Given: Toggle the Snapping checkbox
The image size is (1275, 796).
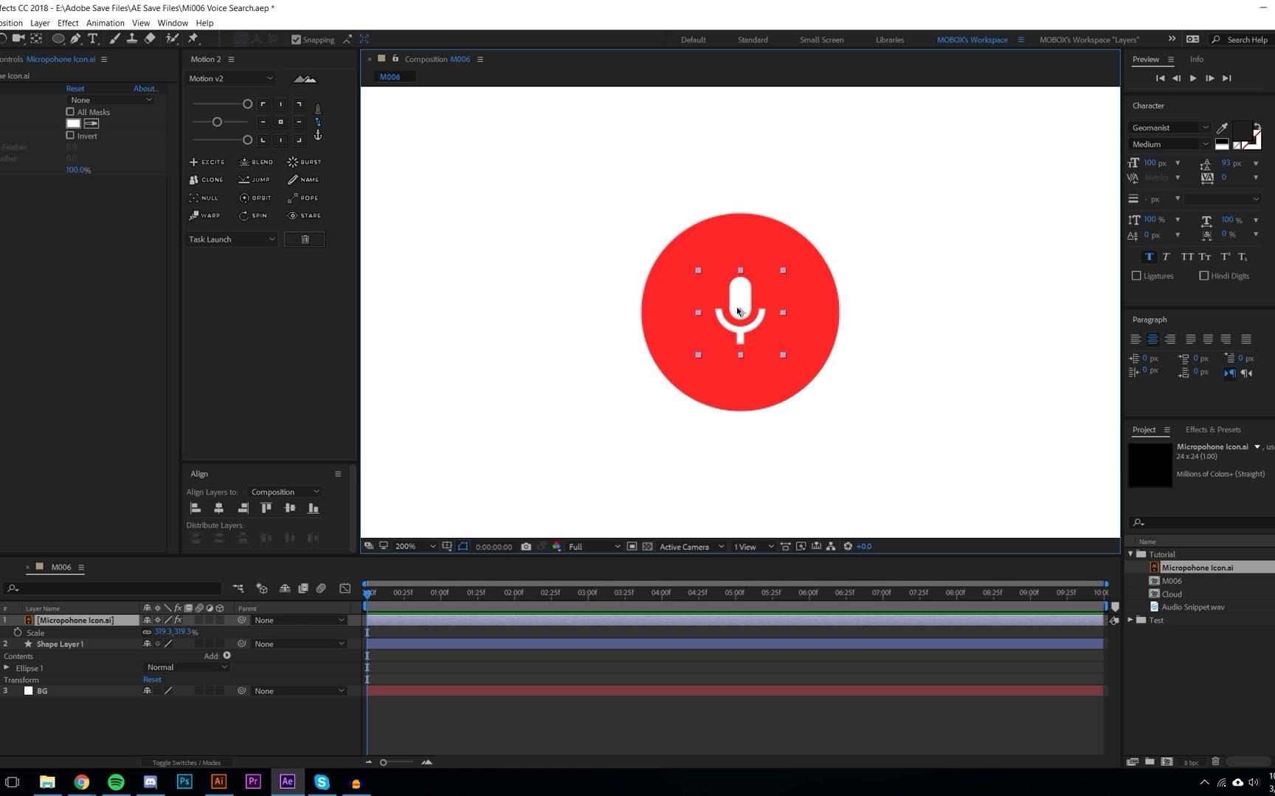Looking at the screenshot, I should [296, 40].
